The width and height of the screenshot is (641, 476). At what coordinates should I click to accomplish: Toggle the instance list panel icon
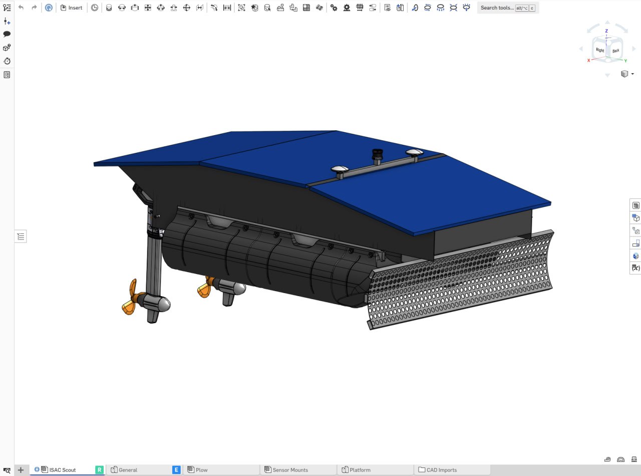[x=7, y=8]
